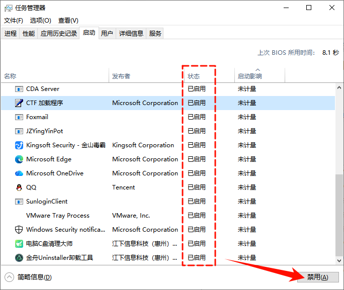Click the Foxmail startup entry icon
This screenshot has width=344, height=290.
pyautogui.click(x=19, y=117)
